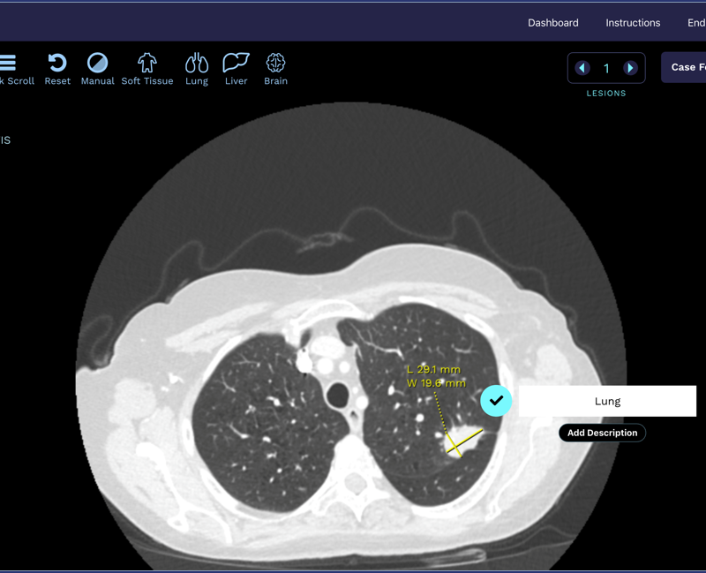
Task: Select the Stack Scroll tool icon
Action: 8,63
